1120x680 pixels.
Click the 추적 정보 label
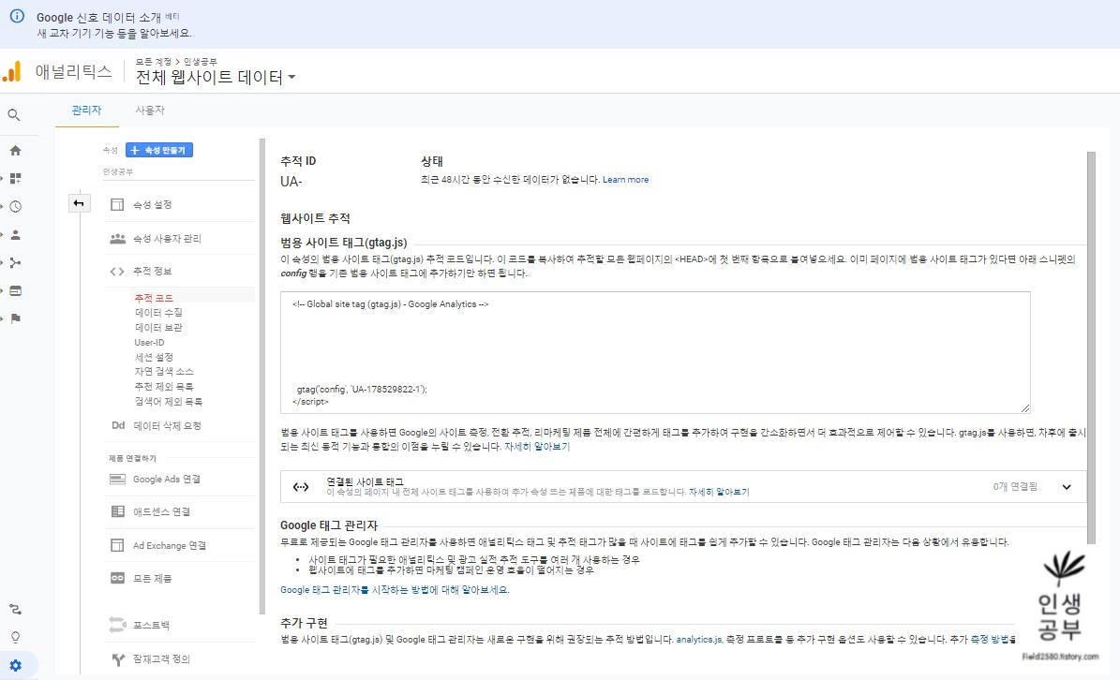[152, 271]
